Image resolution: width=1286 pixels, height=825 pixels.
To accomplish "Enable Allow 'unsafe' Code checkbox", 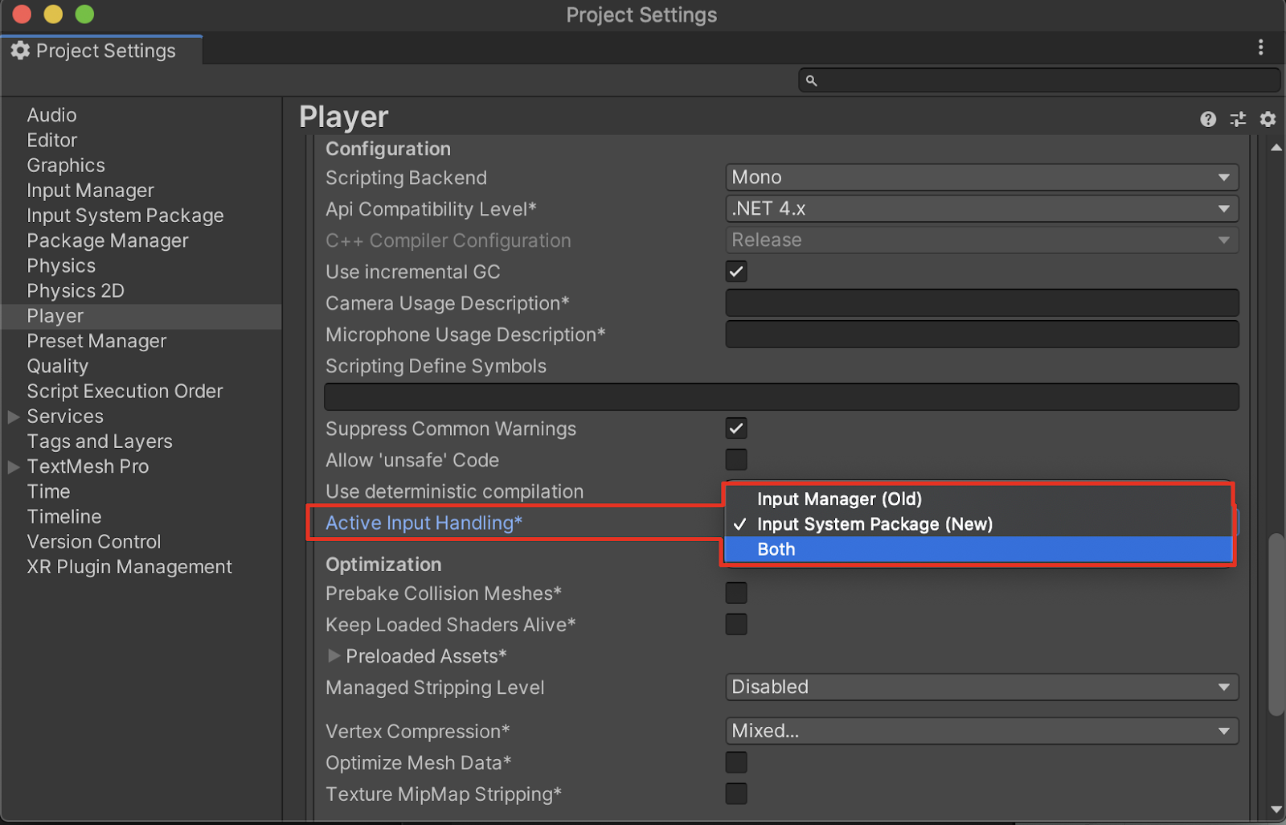I will tap(735, 460).
